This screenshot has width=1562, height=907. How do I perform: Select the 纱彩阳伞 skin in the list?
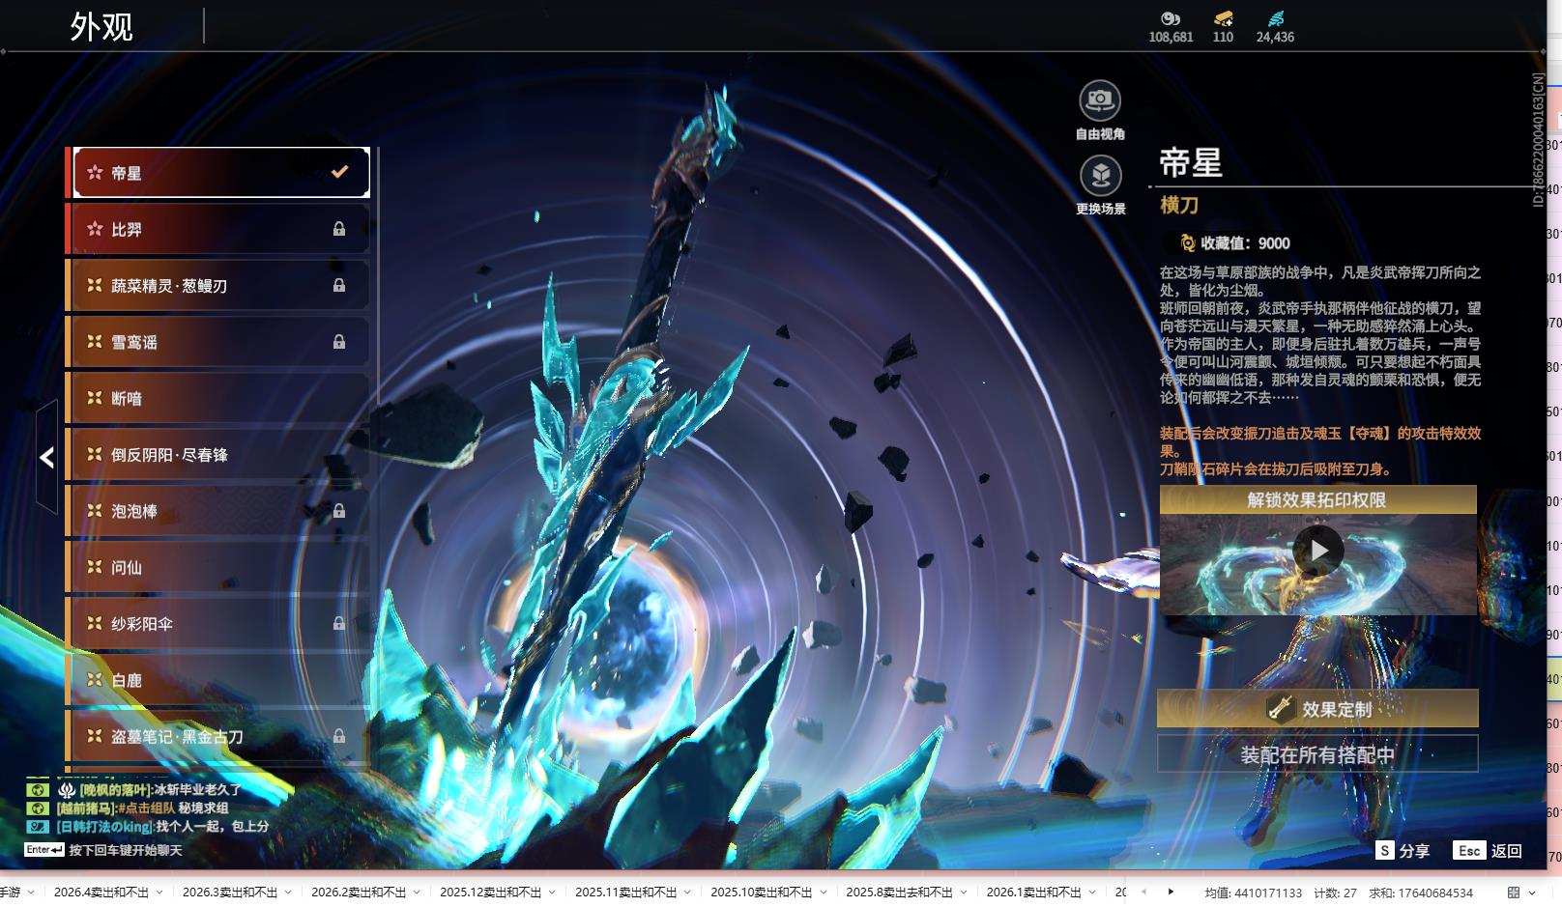218,623
